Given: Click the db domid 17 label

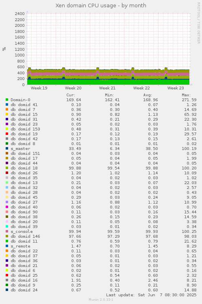Looking at the screenshot, I should pos(24,158).
